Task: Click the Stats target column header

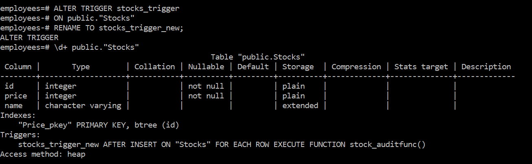Action: click(x=421, y=67)
